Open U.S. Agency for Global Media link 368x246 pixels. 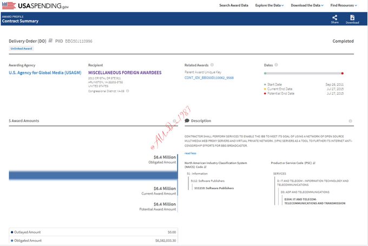[x=42, y=72]
